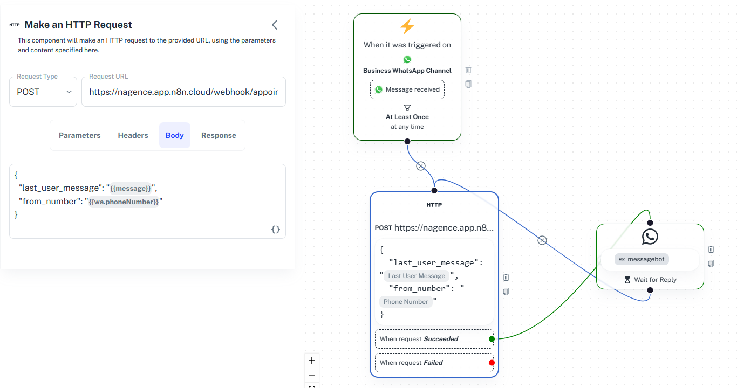
Task: Click the HTTP node top input port
Action: [x=434, y=190]
